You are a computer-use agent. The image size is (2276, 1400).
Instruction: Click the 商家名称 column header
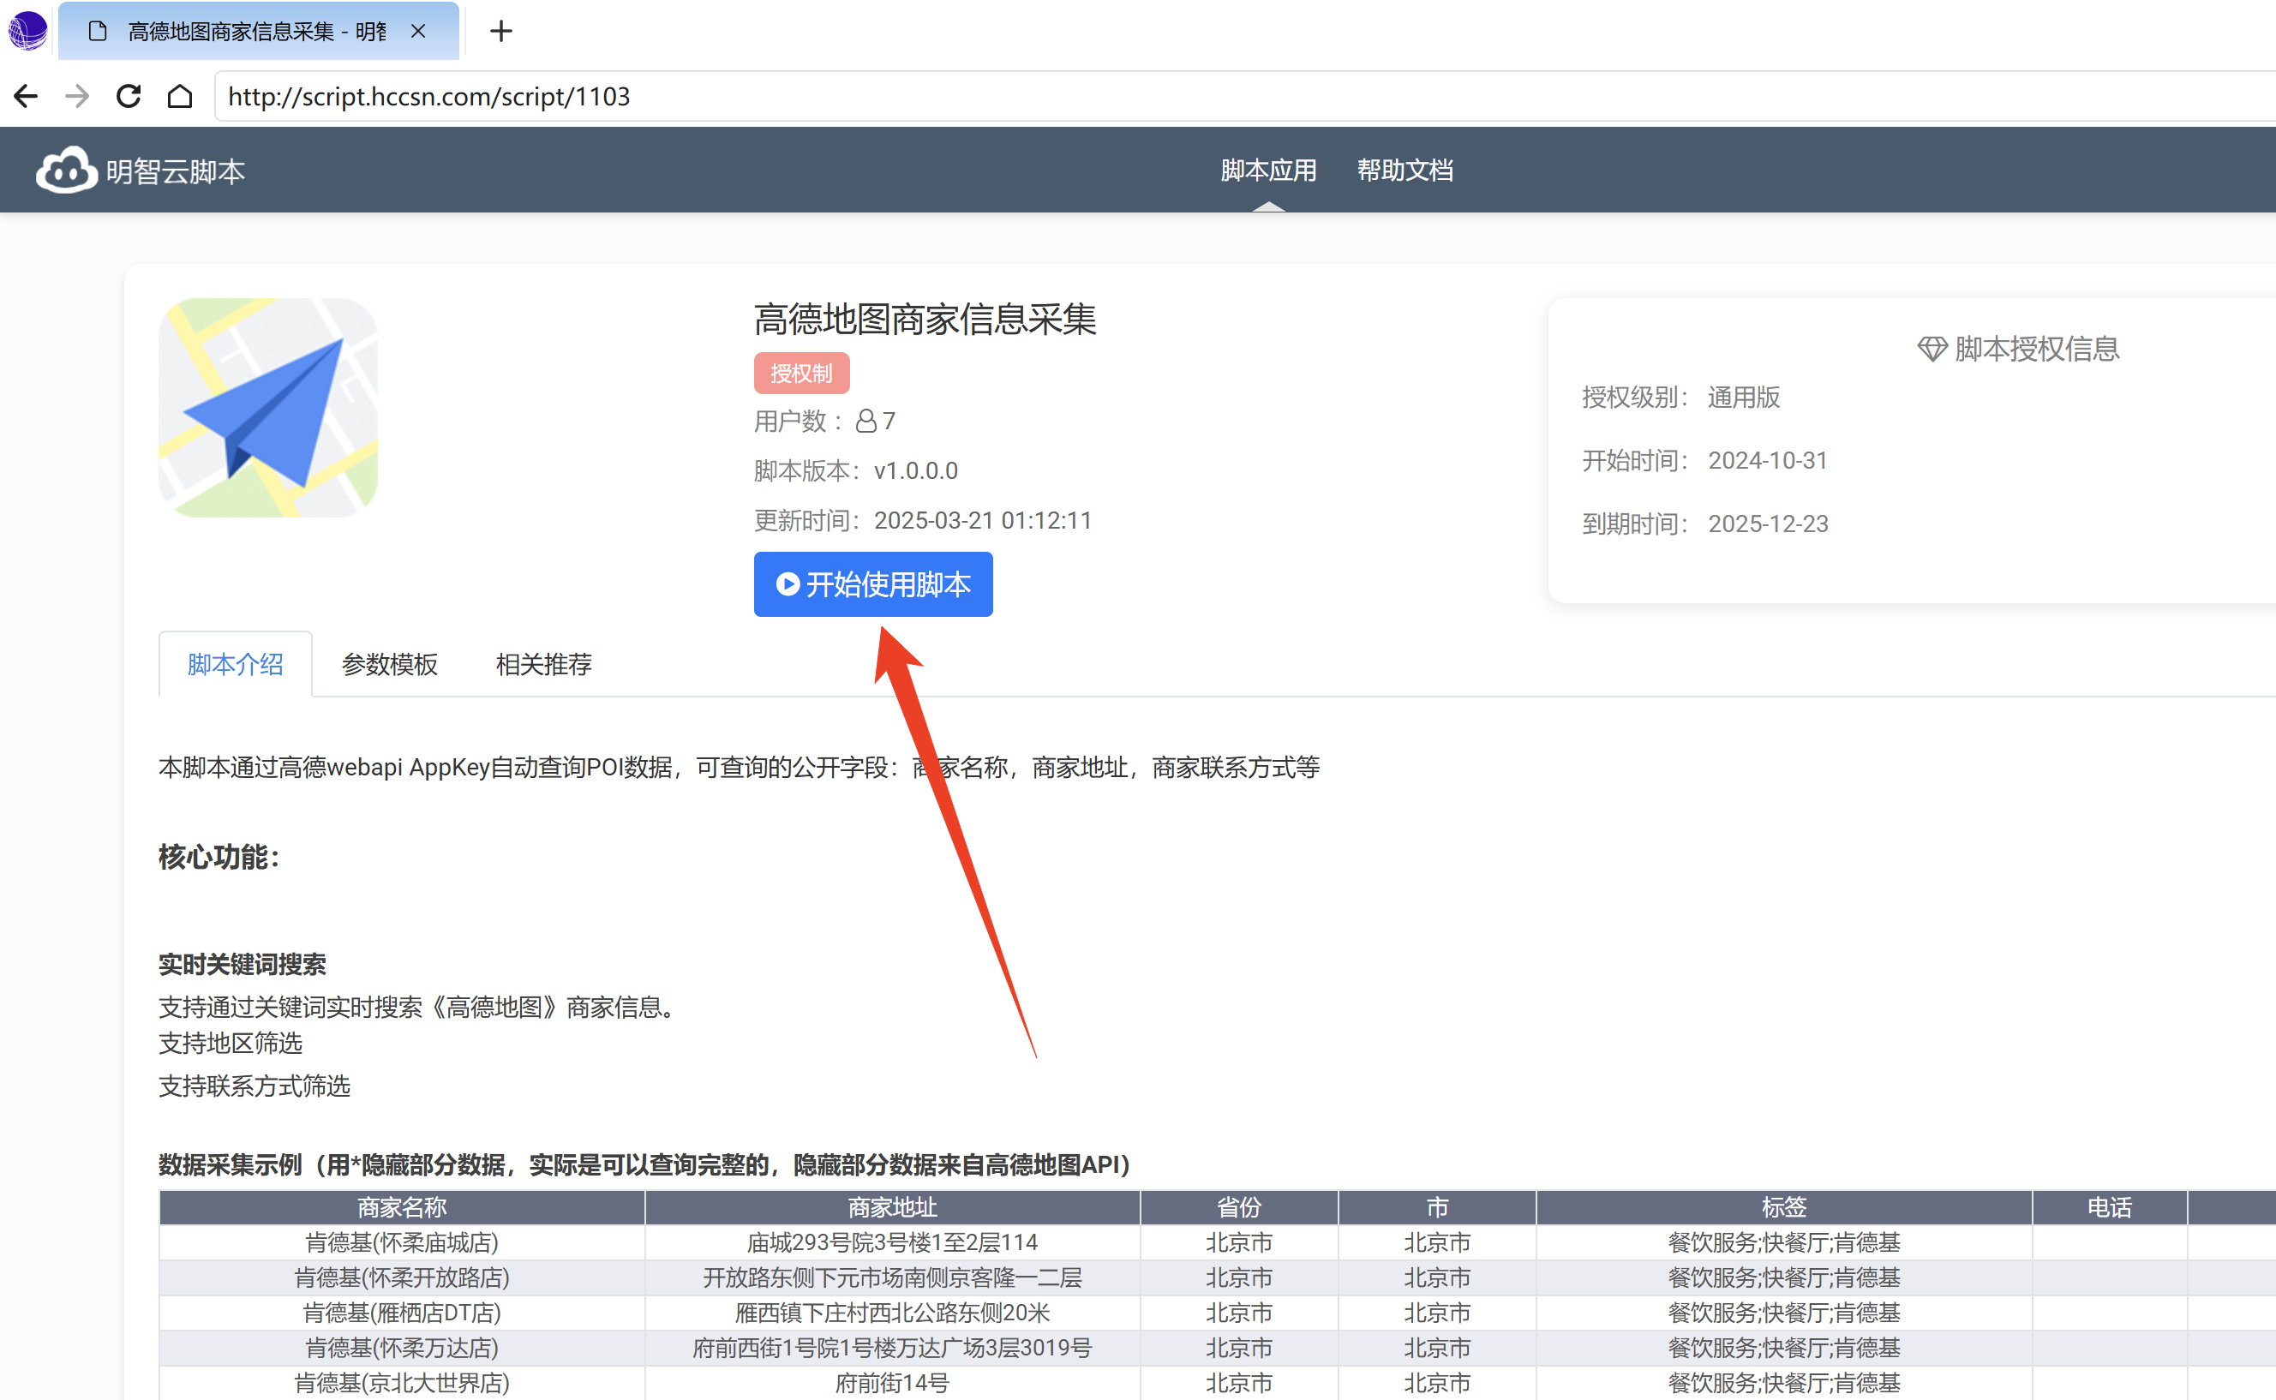402,1207
